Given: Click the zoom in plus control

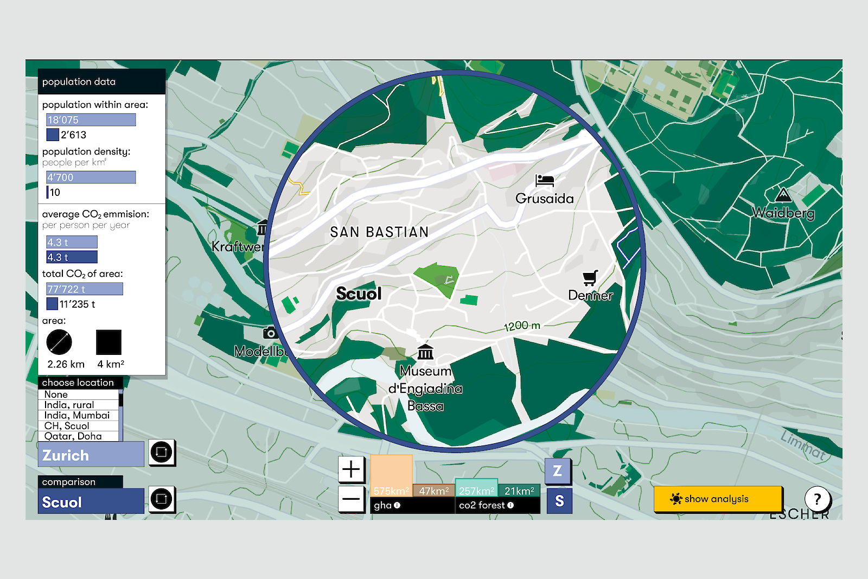Looking at the screenshot, I should 350,469.
